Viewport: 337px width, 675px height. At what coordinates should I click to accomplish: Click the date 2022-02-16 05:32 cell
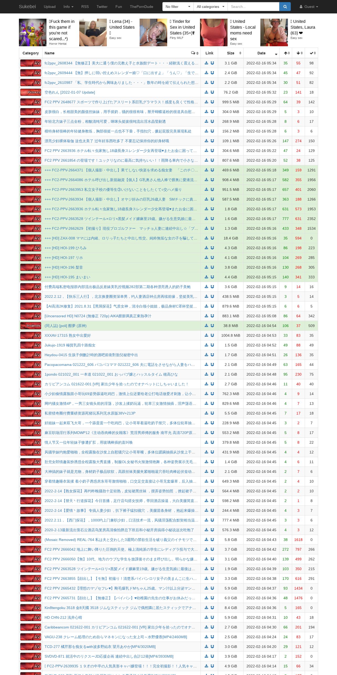pos(261,92)
